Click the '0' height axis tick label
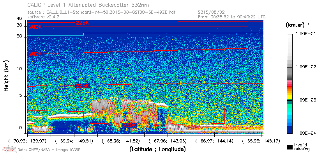316x153 pixels. click(21, 128)
